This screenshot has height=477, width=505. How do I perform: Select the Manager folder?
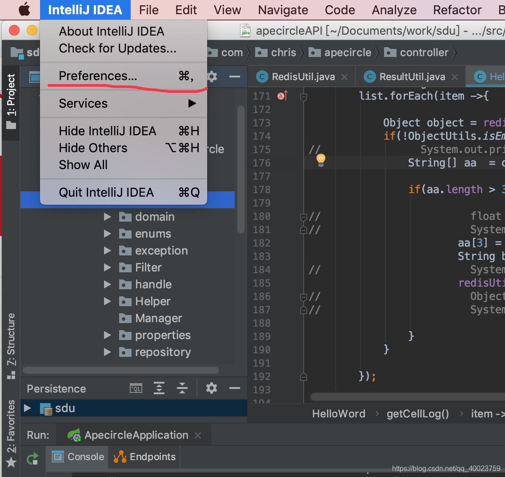pos(150,319)
